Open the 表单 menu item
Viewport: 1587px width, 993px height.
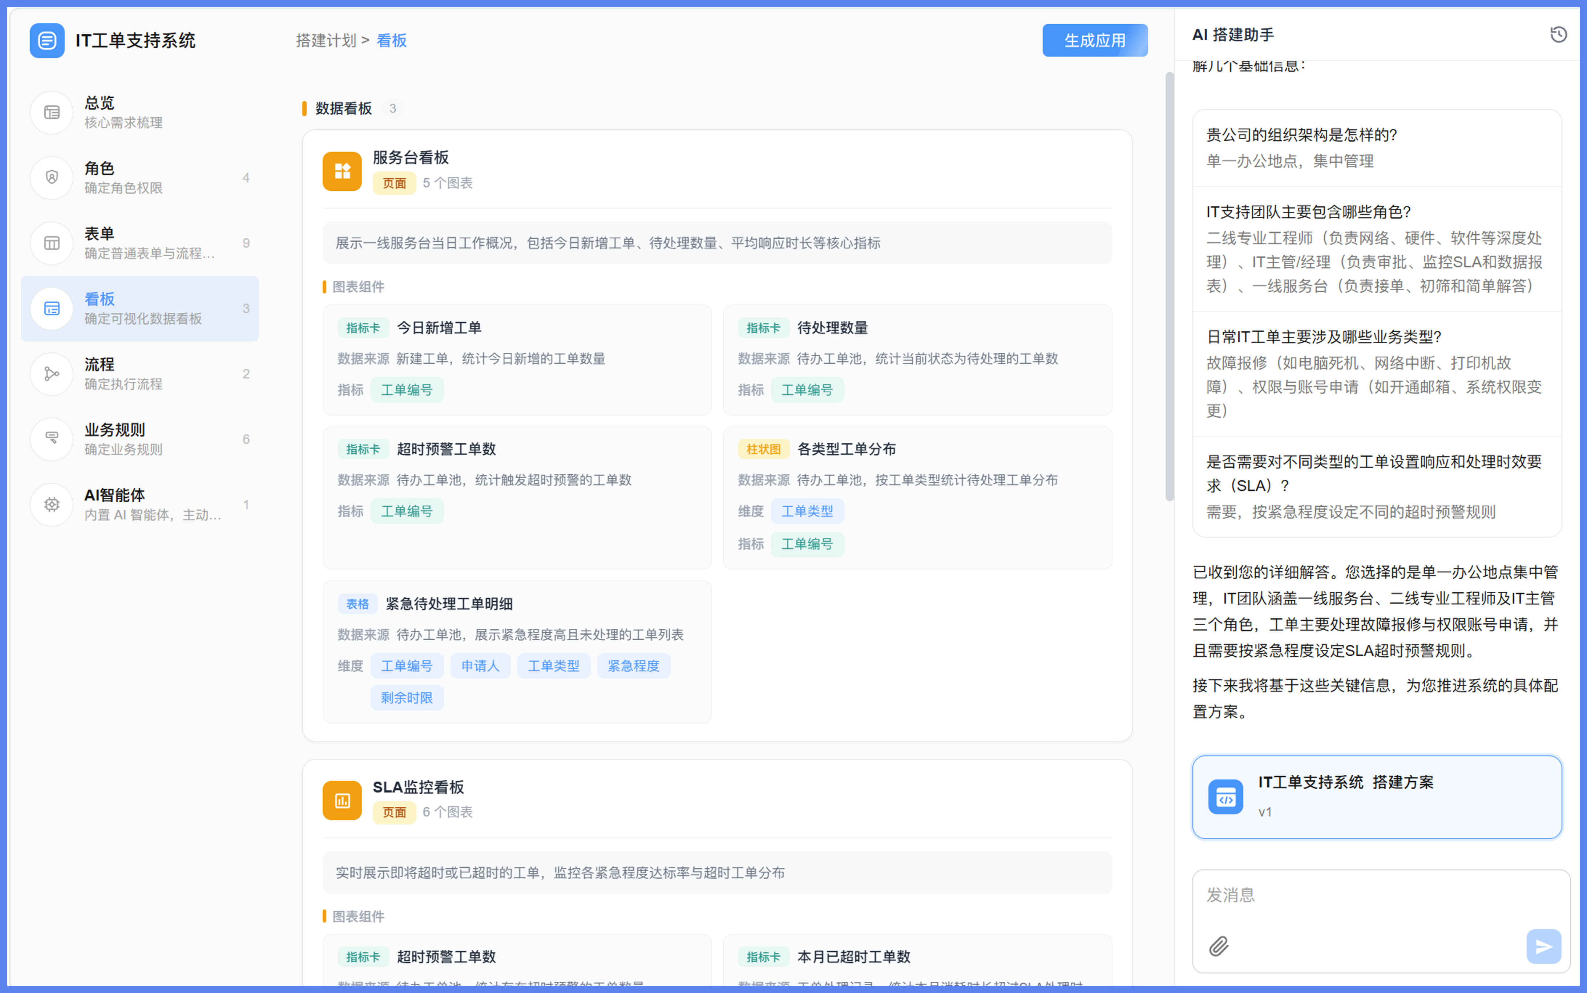coord(140,243)
